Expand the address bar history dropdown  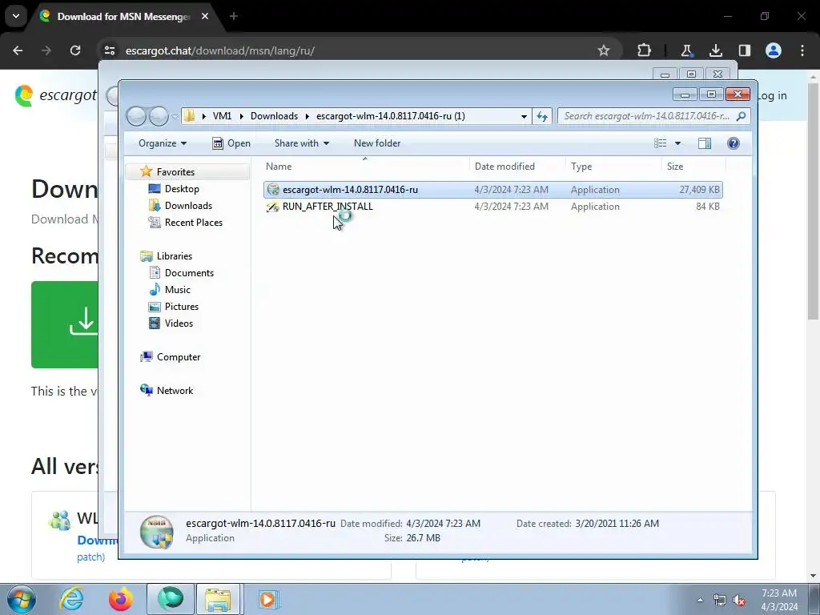coord(524,116)
